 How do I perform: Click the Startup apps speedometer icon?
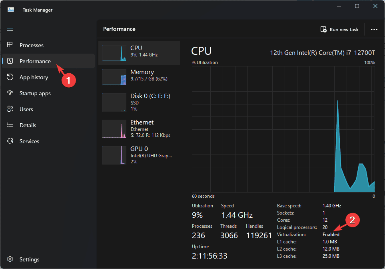click(11, 93)
